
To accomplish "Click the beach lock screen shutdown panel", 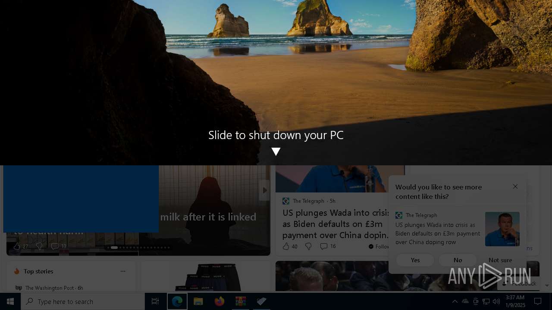I will [276, 82].
